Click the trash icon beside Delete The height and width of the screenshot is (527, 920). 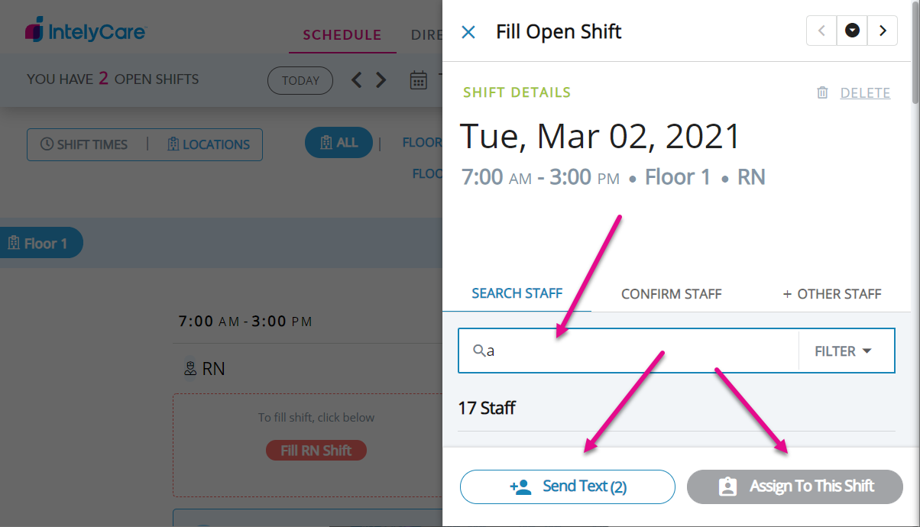click(x=822, y=93)
